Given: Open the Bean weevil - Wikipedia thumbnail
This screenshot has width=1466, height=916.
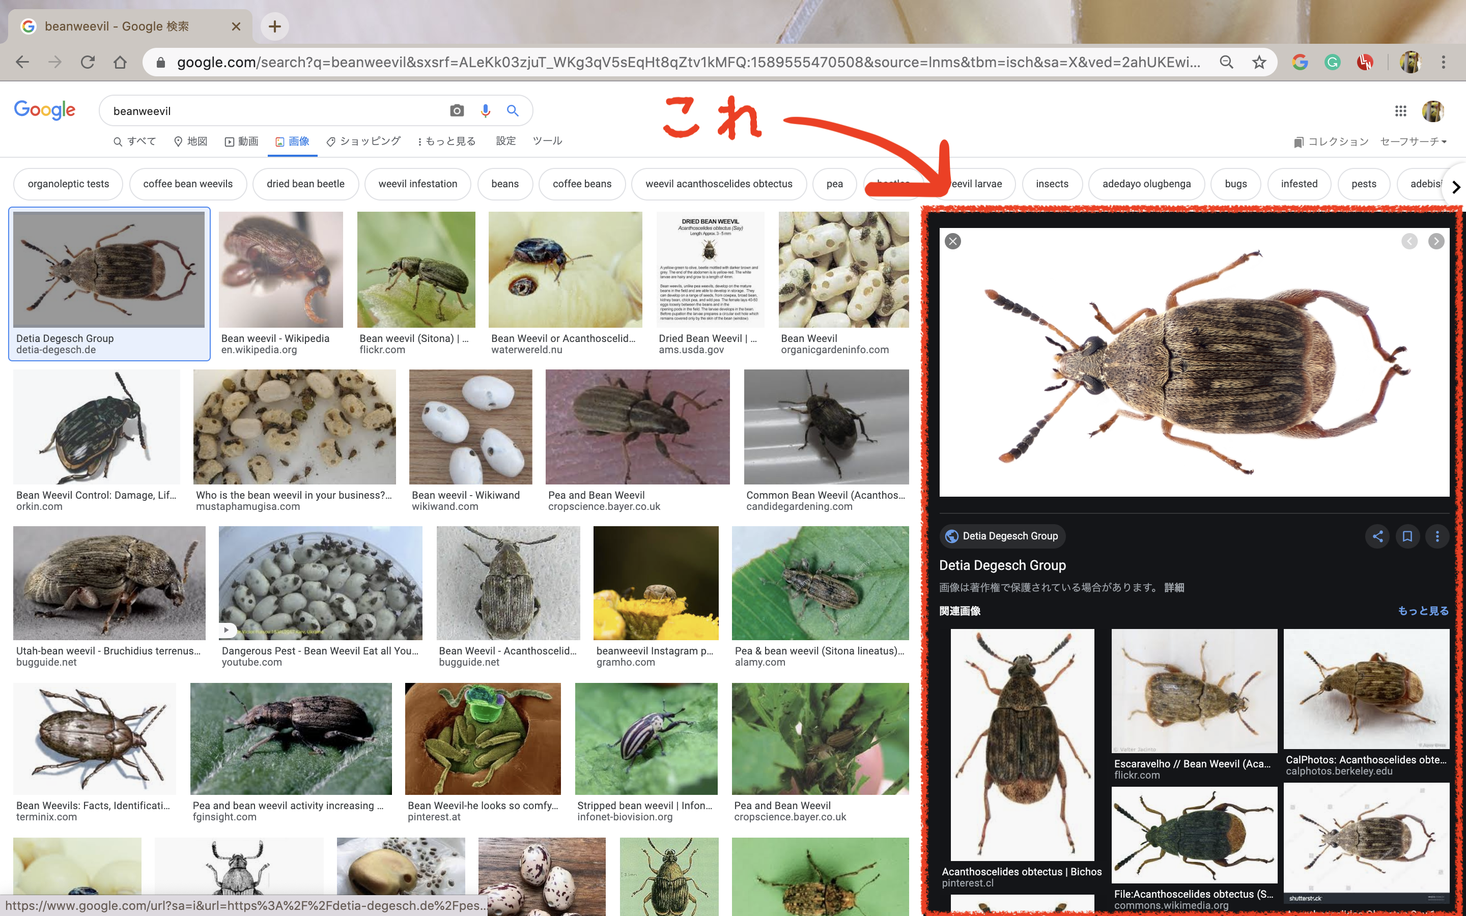Looking at the screenshot, I should tap(280, 270).
